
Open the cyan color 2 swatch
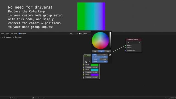click(x=95, y=70)
